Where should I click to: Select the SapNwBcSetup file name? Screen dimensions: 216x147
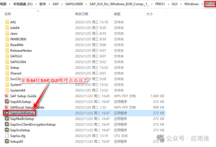(x=22, y=119)
